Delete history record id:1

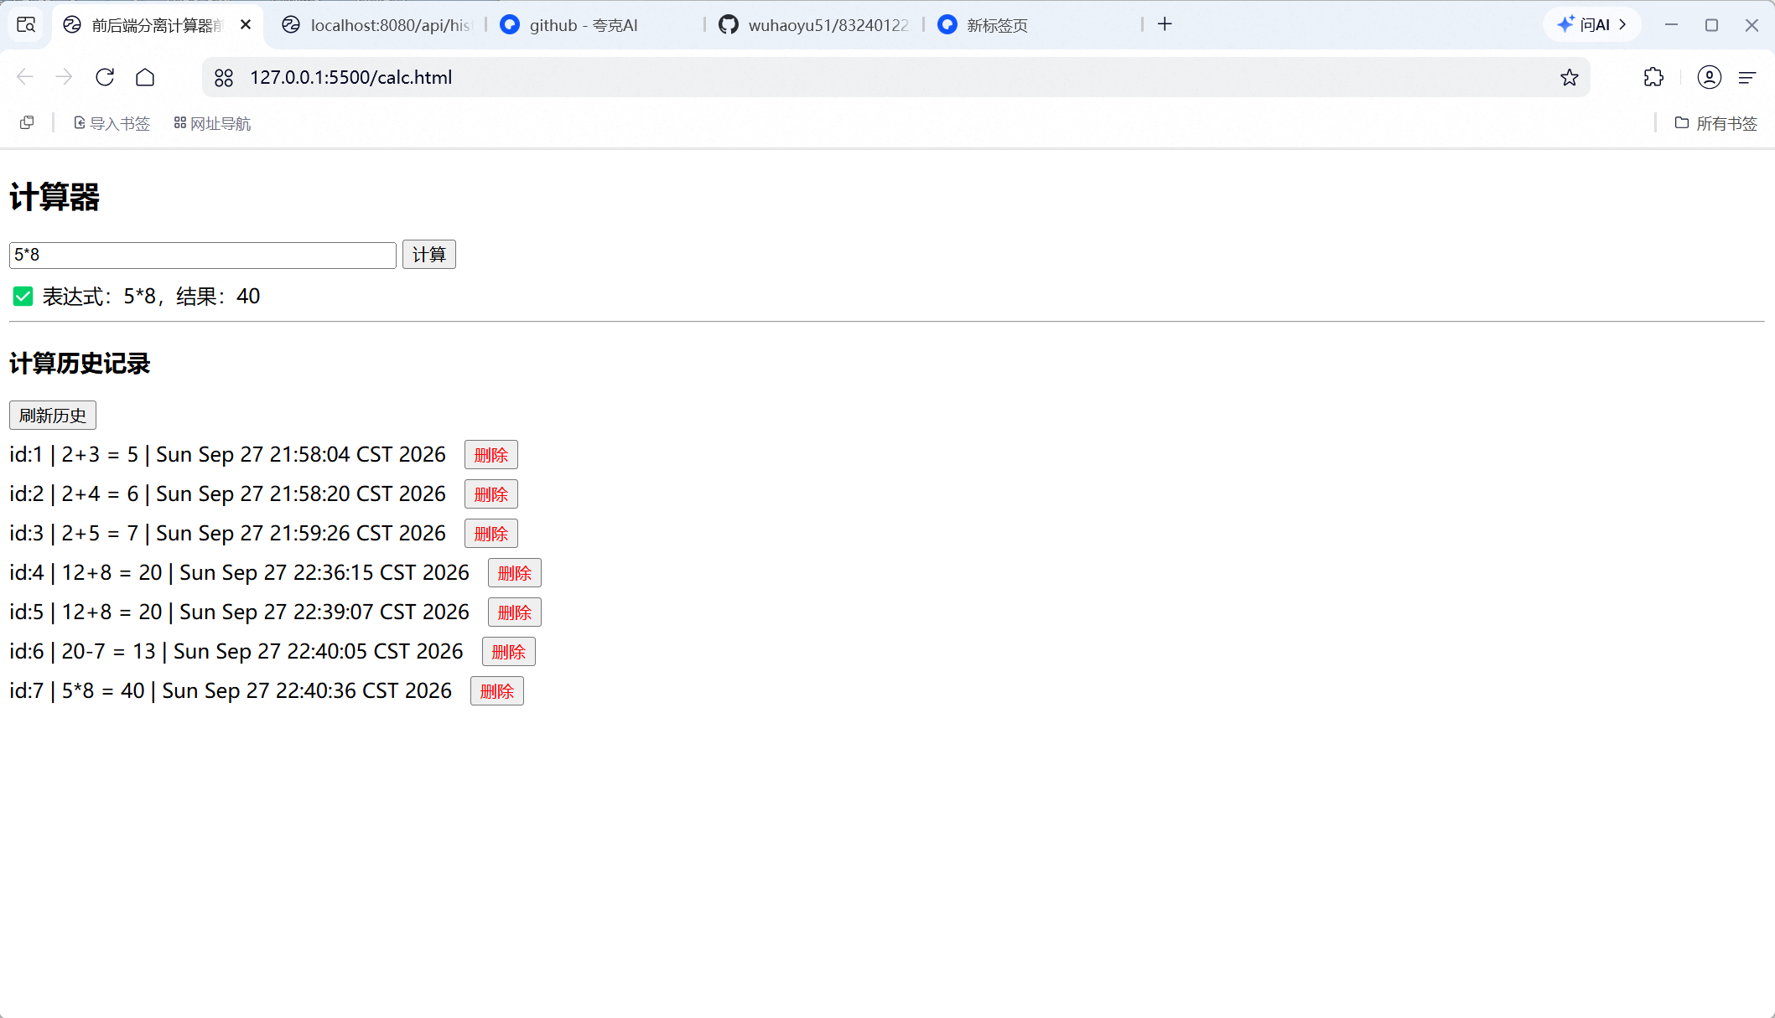[x=491, y=455]
